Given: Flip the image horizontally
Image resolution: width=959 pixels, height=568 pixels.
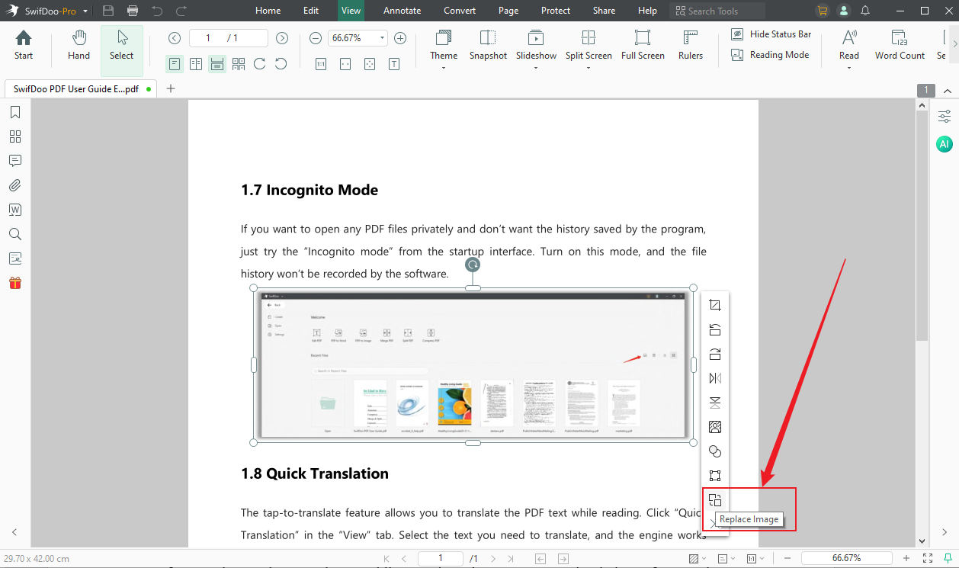Looking at the screenshot, I should pyautogui.click(x=714, y=378).
